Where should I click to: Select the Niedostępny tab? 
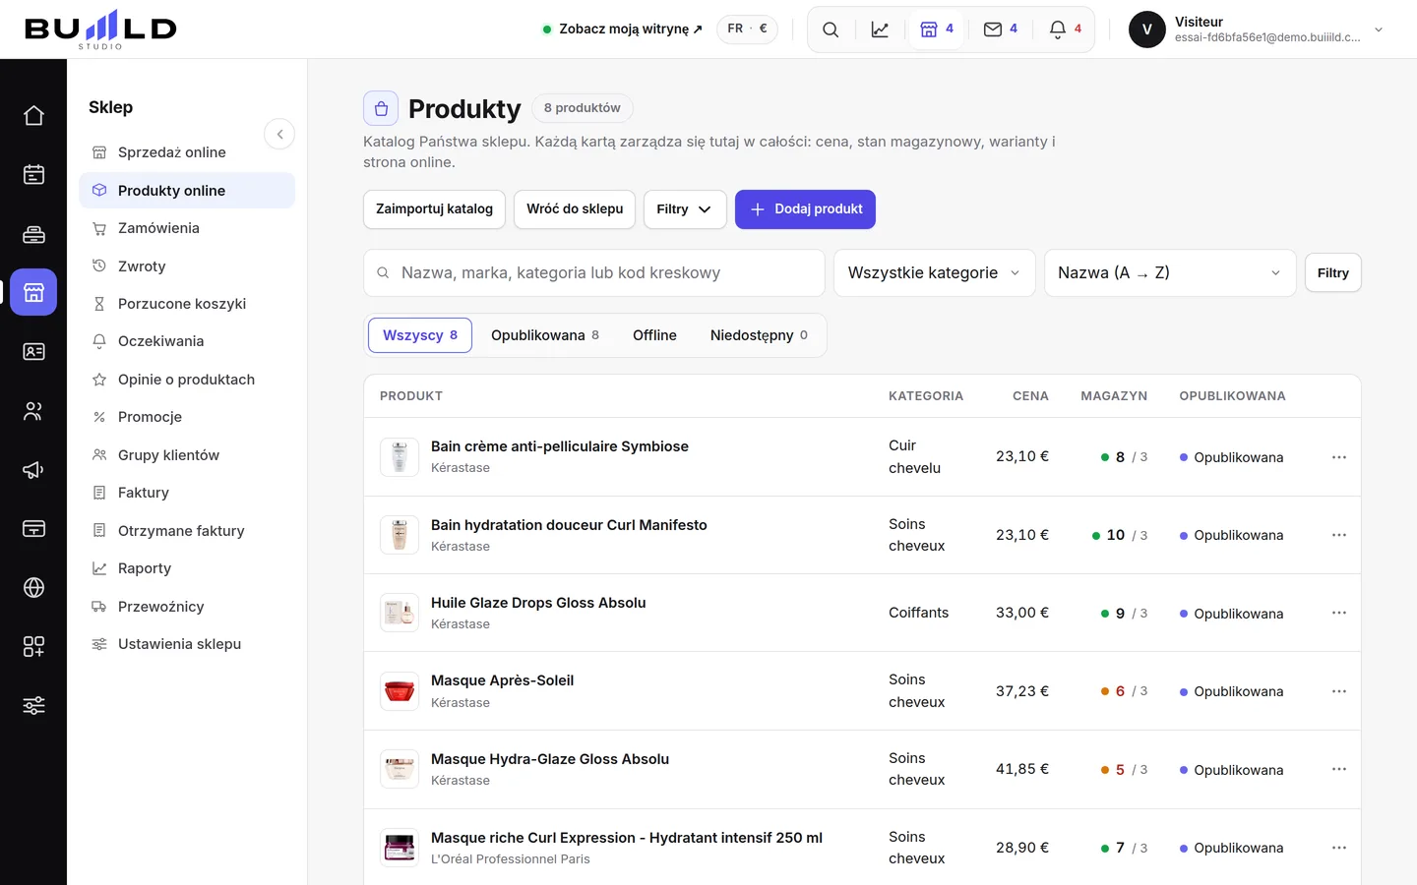coord(759,335)
